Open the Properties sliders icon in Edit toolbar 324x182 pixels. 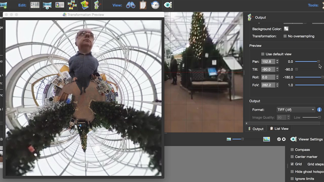point(35,5)
